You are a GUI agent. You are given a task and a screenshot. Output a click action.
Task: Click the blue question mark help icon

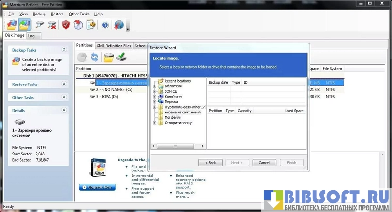pos(105,25)
